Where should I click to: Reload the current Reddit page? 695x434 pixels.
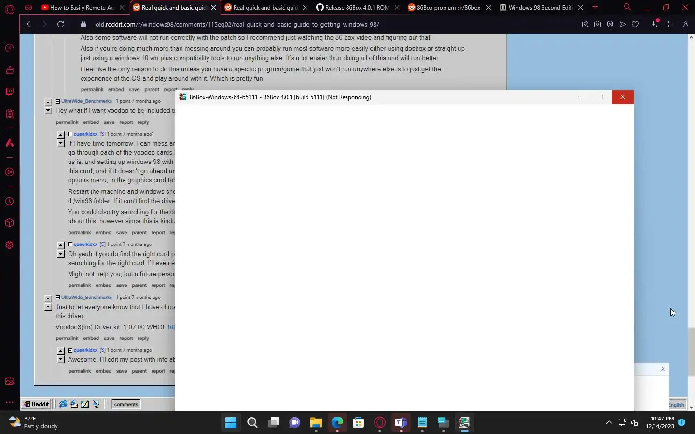point(61,24)
